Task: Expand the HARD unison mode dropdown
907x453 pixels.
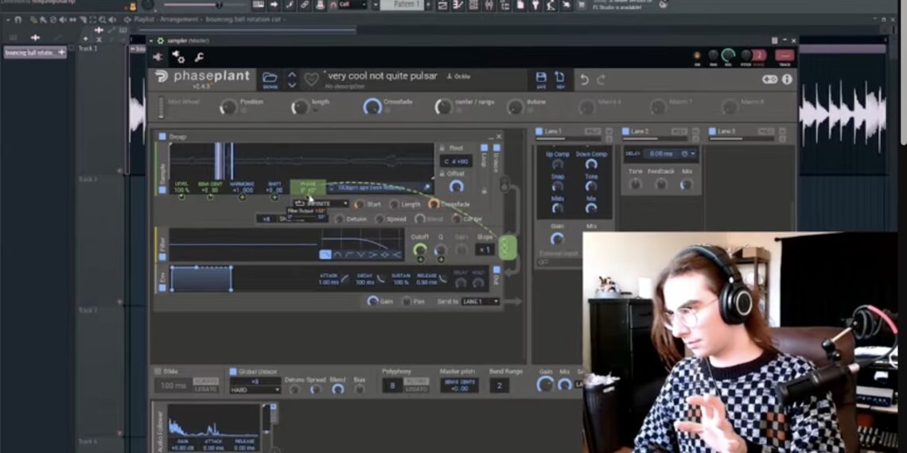Action: 254,390
